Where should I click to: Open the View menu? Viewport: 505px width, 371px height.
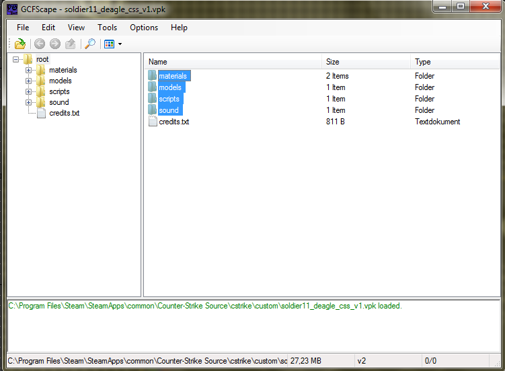tap(76, 28)
